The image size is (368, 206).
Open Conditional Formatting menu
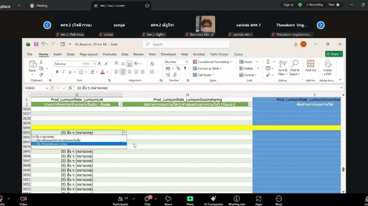(214, 62)
